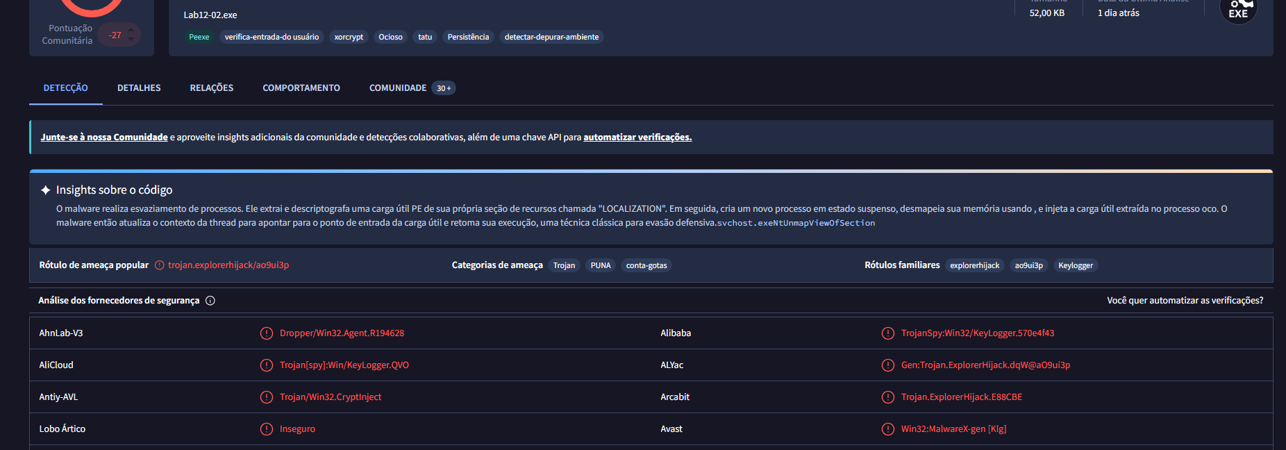Click the 'verifica-entrada-do usuário' tag
This screenshot has height=450, width=1286.
272,37
